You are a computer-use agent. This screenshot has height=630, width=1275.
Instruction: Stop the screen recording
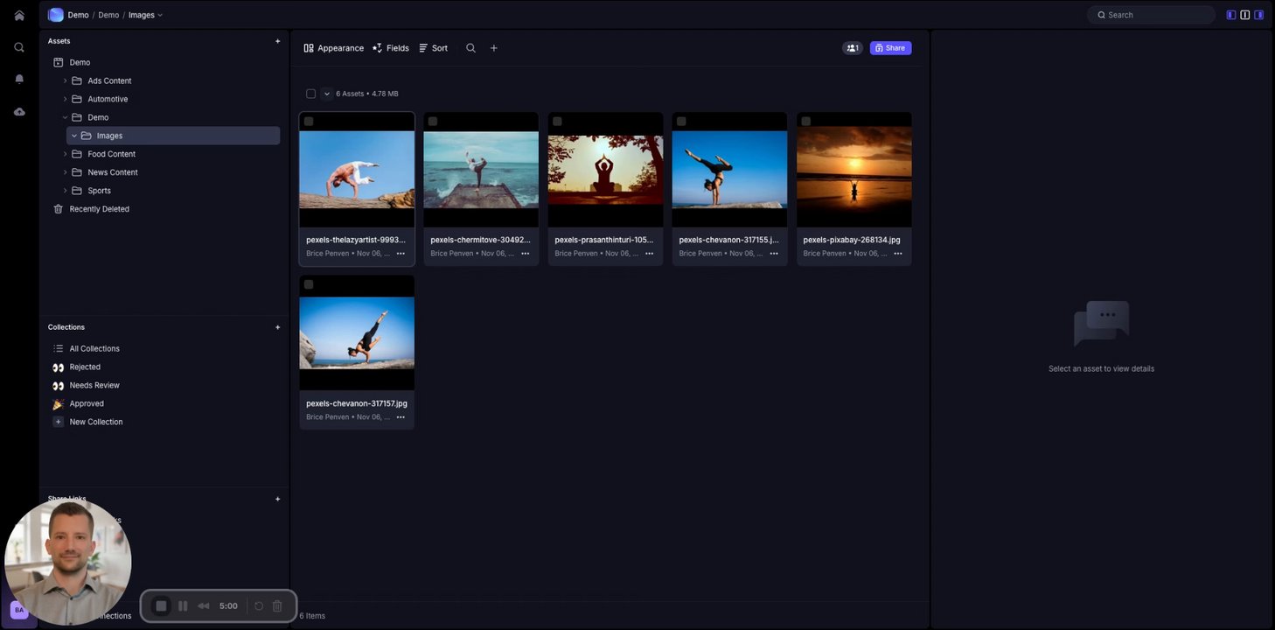pyautogui.click(x=161, y=605)
